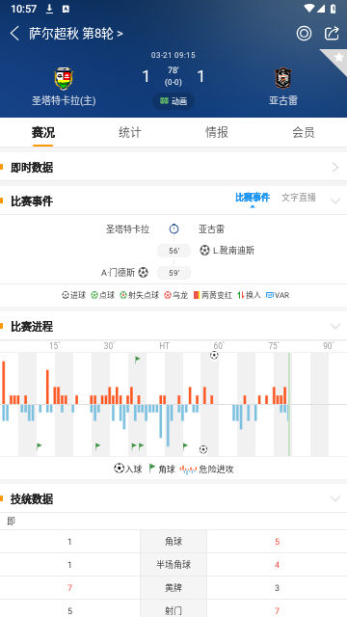Open the 技统数据 section header

pos(32,499)
